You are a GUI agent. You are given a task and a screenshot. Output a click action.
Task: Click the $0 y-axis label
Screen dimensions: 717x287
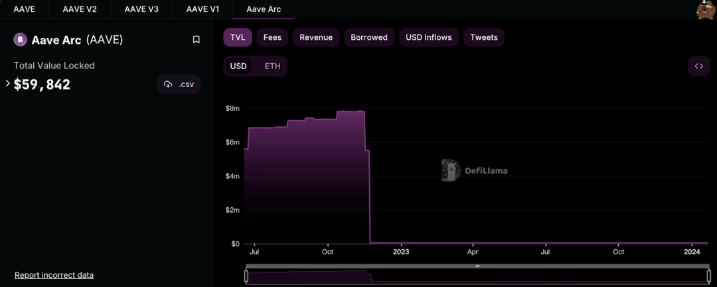pos(236,244)
